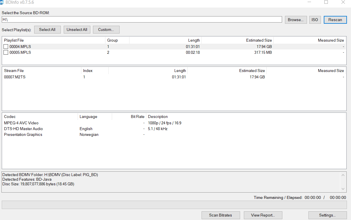Screen dimensions: 351x220
Task: Sort playlists by Measured Size header
Action: [310, 40]
